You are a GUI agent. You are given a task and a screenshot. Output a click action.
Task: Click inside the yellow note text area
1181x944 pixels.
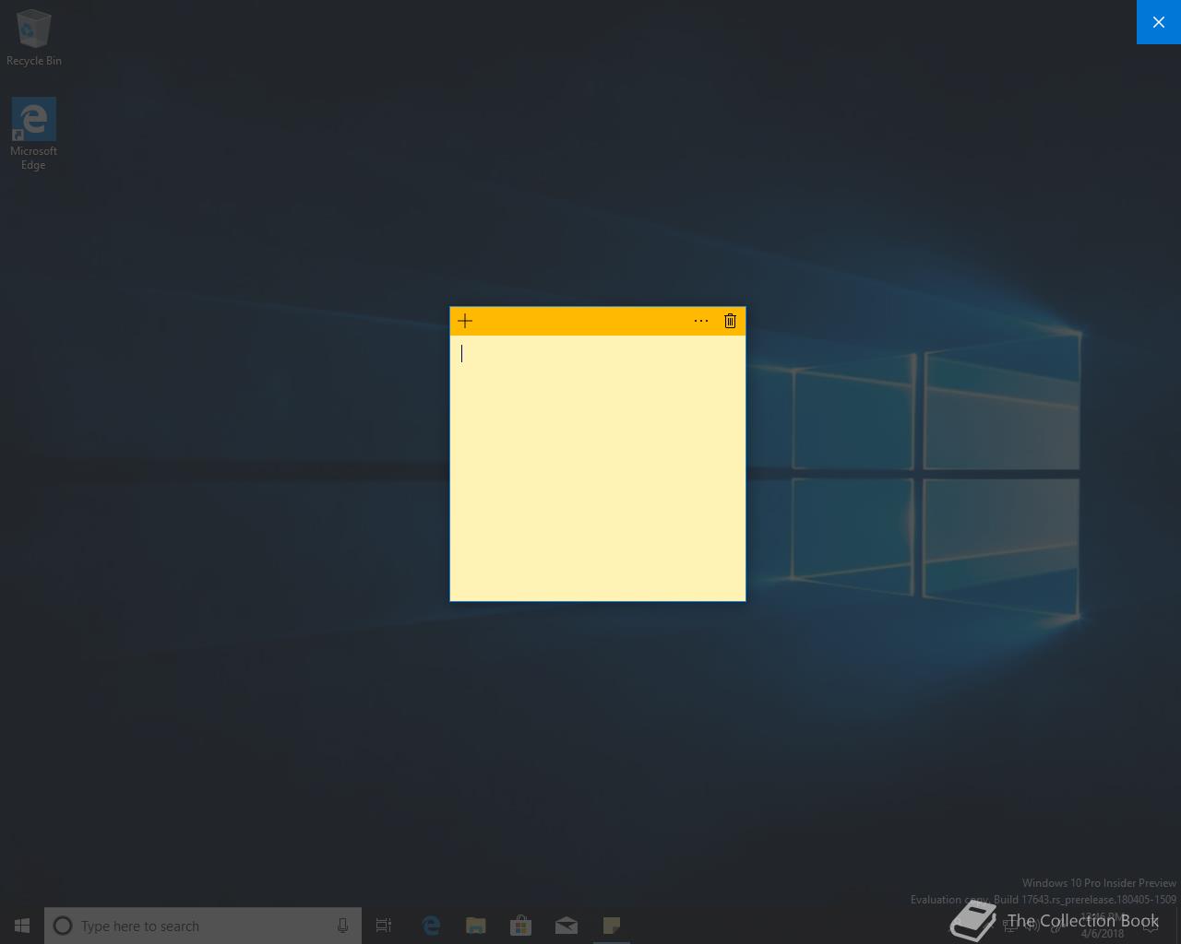tap(598, 468)
